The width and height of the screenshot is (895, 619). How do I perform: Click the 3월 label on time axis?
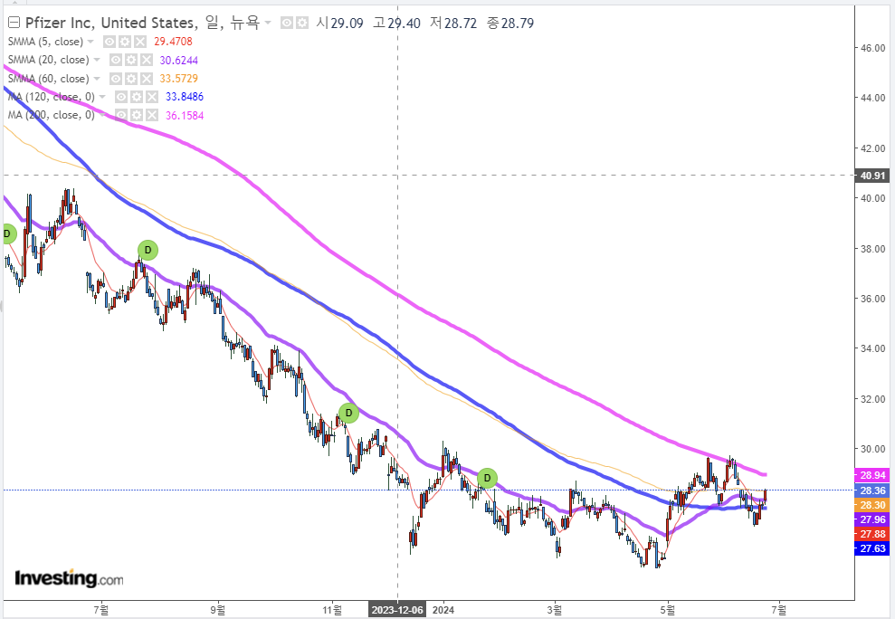[554, 610]
